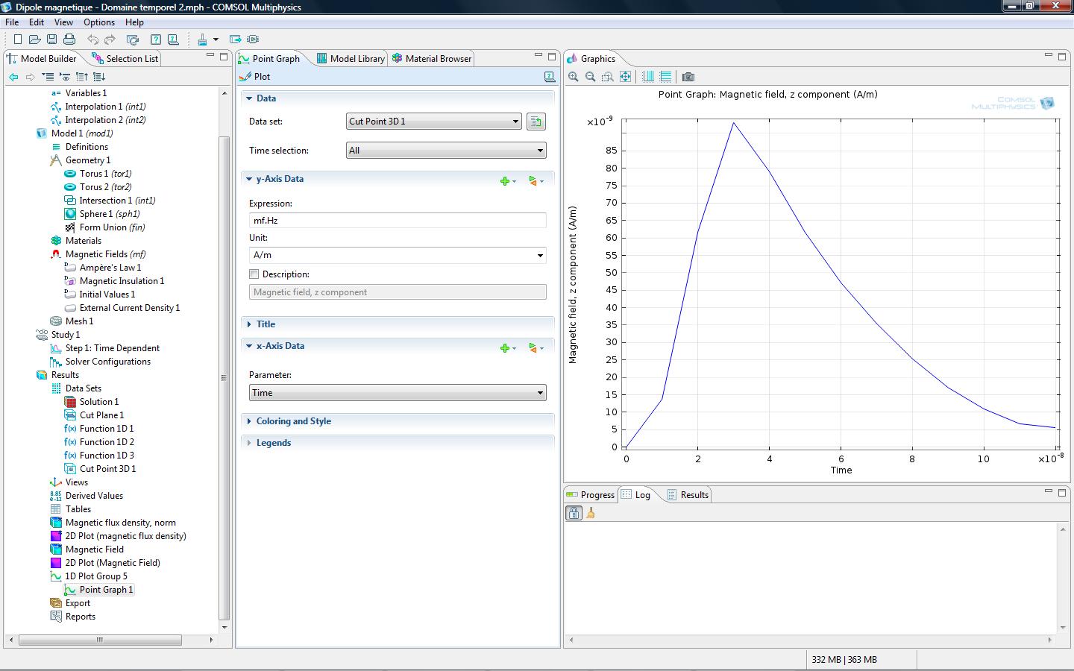This screenshot has width=1074, height=671.
Task: Select Cut Point 3D 1 tree node
Action: pos(107,469)
